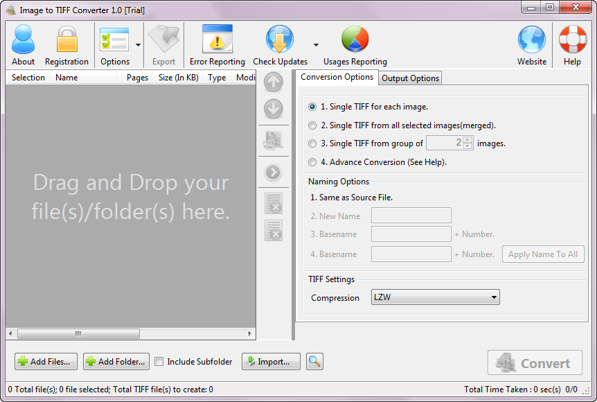Click Apply Name To All button
Viewport: 597px width, 402px height.
click(543, 254)
